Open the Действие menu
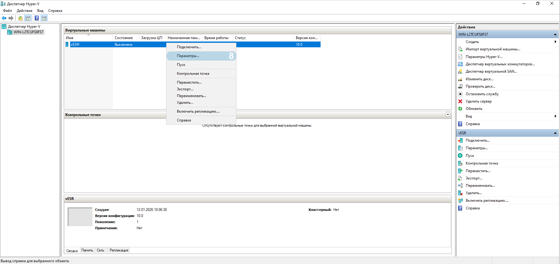 pos(24,11)
